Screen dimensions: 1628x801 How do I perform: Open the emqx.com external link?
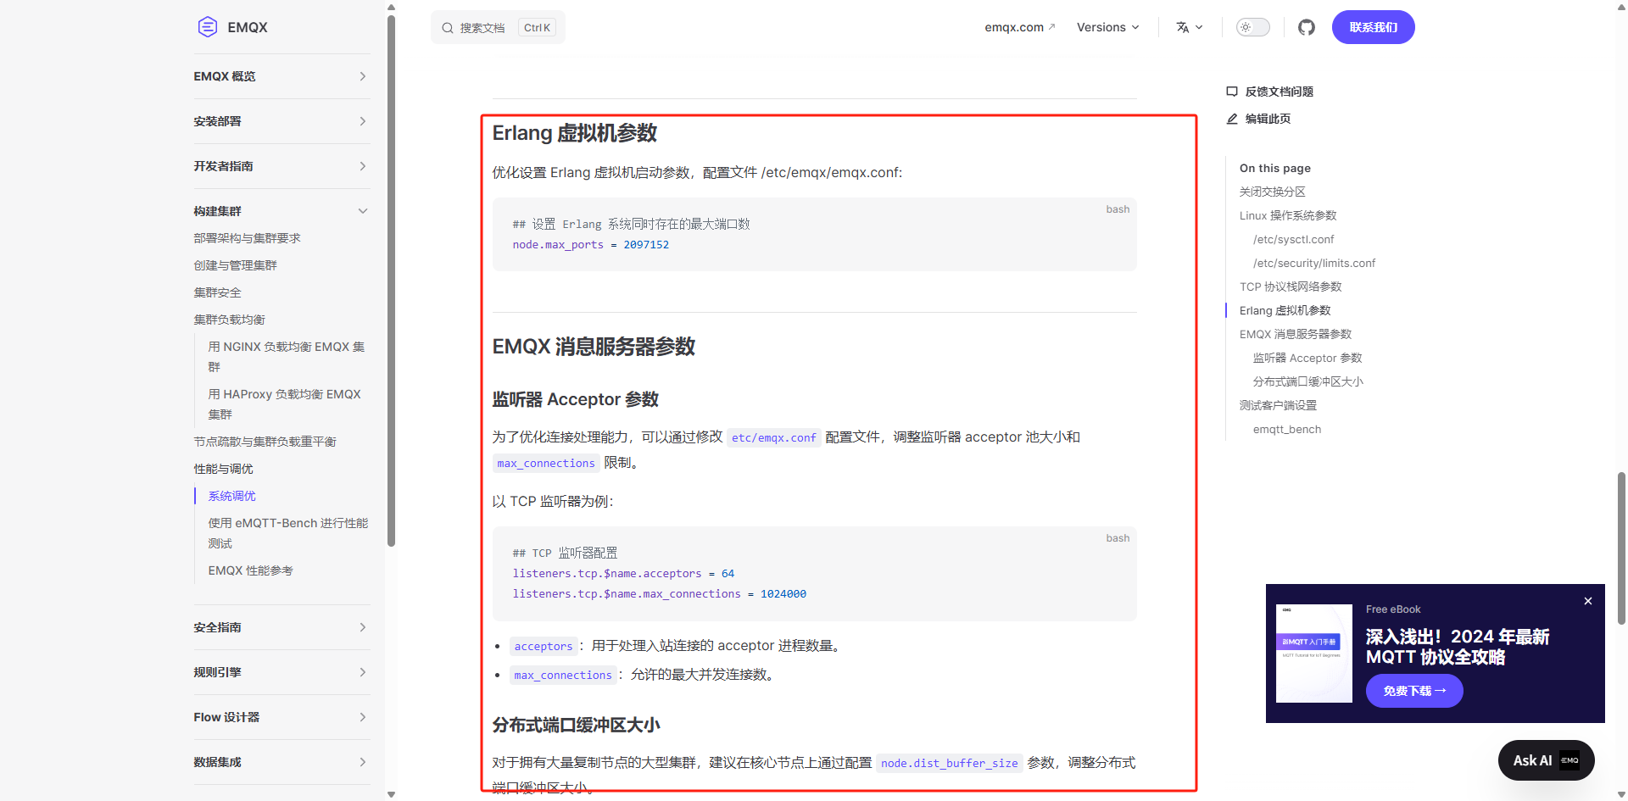[x=1020, y=27]
